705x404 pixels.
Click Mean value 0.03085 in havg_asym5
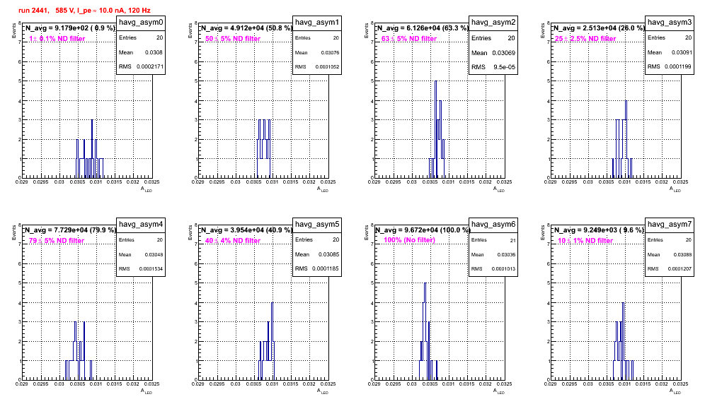328,254
